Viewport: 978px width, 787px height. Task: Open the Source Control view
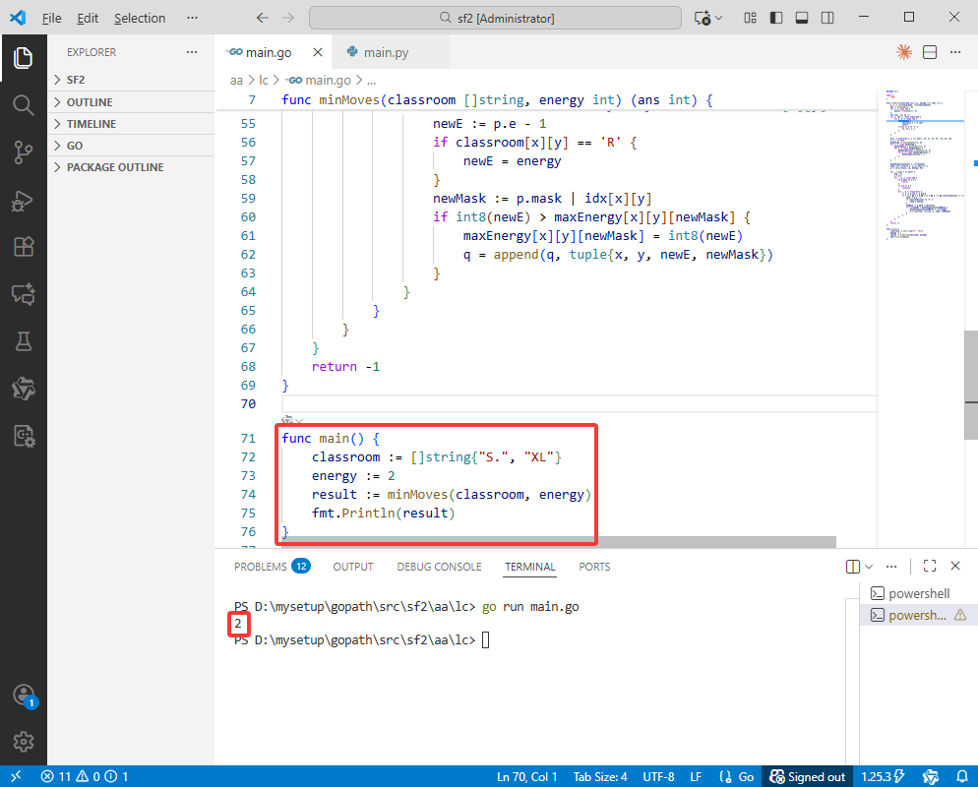click(x=23, y=152)
